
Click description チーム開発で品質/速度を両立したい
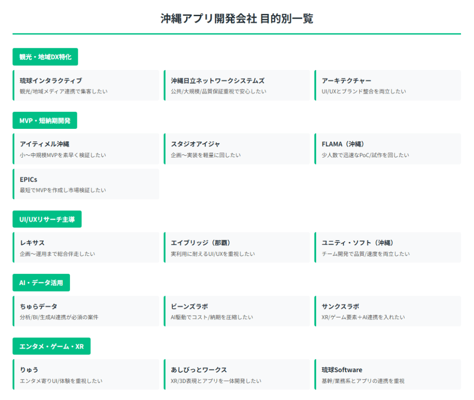(x=366, y=254)
